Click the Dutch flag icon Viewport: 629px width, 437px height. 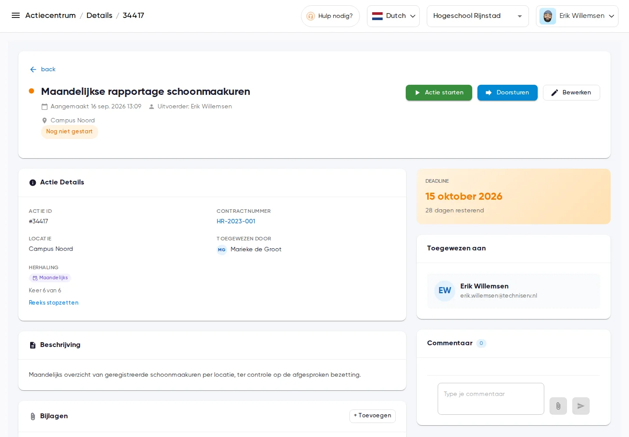pos(377,16)
